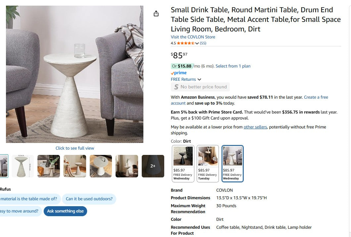Open the 'other sellers' link
Viewport: 351px width, 237px height.
tap(255, 127)
